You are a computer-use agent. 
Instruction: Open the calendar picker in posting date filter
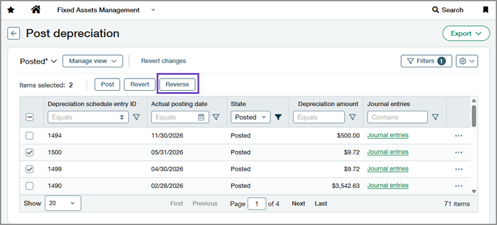201,117
